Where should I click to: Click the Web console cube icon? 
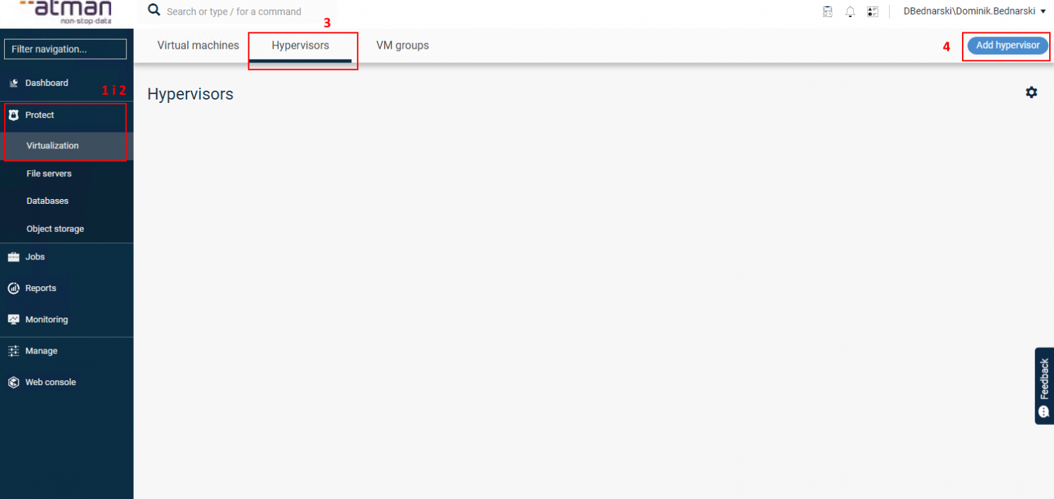[14, 382]
